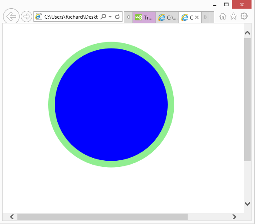Click the horizontal scrollbar right arrow

coord(234,217)
